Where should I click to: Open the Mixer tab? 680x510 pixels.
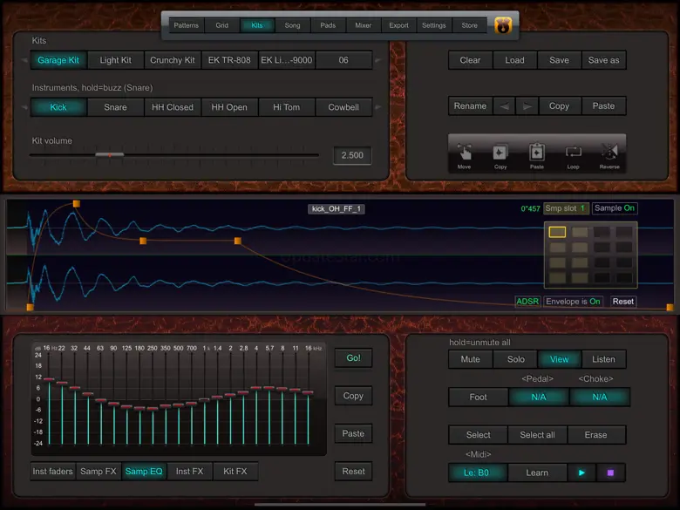click(x=364, y=25)
